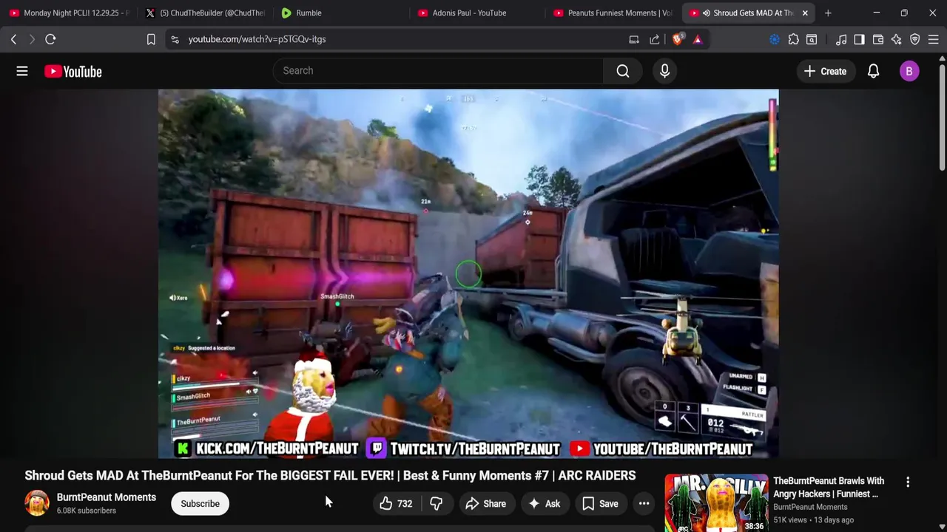This screenshot has height=532, width=947.
Task: Save the video to a playlist
Action: [600, 504]
